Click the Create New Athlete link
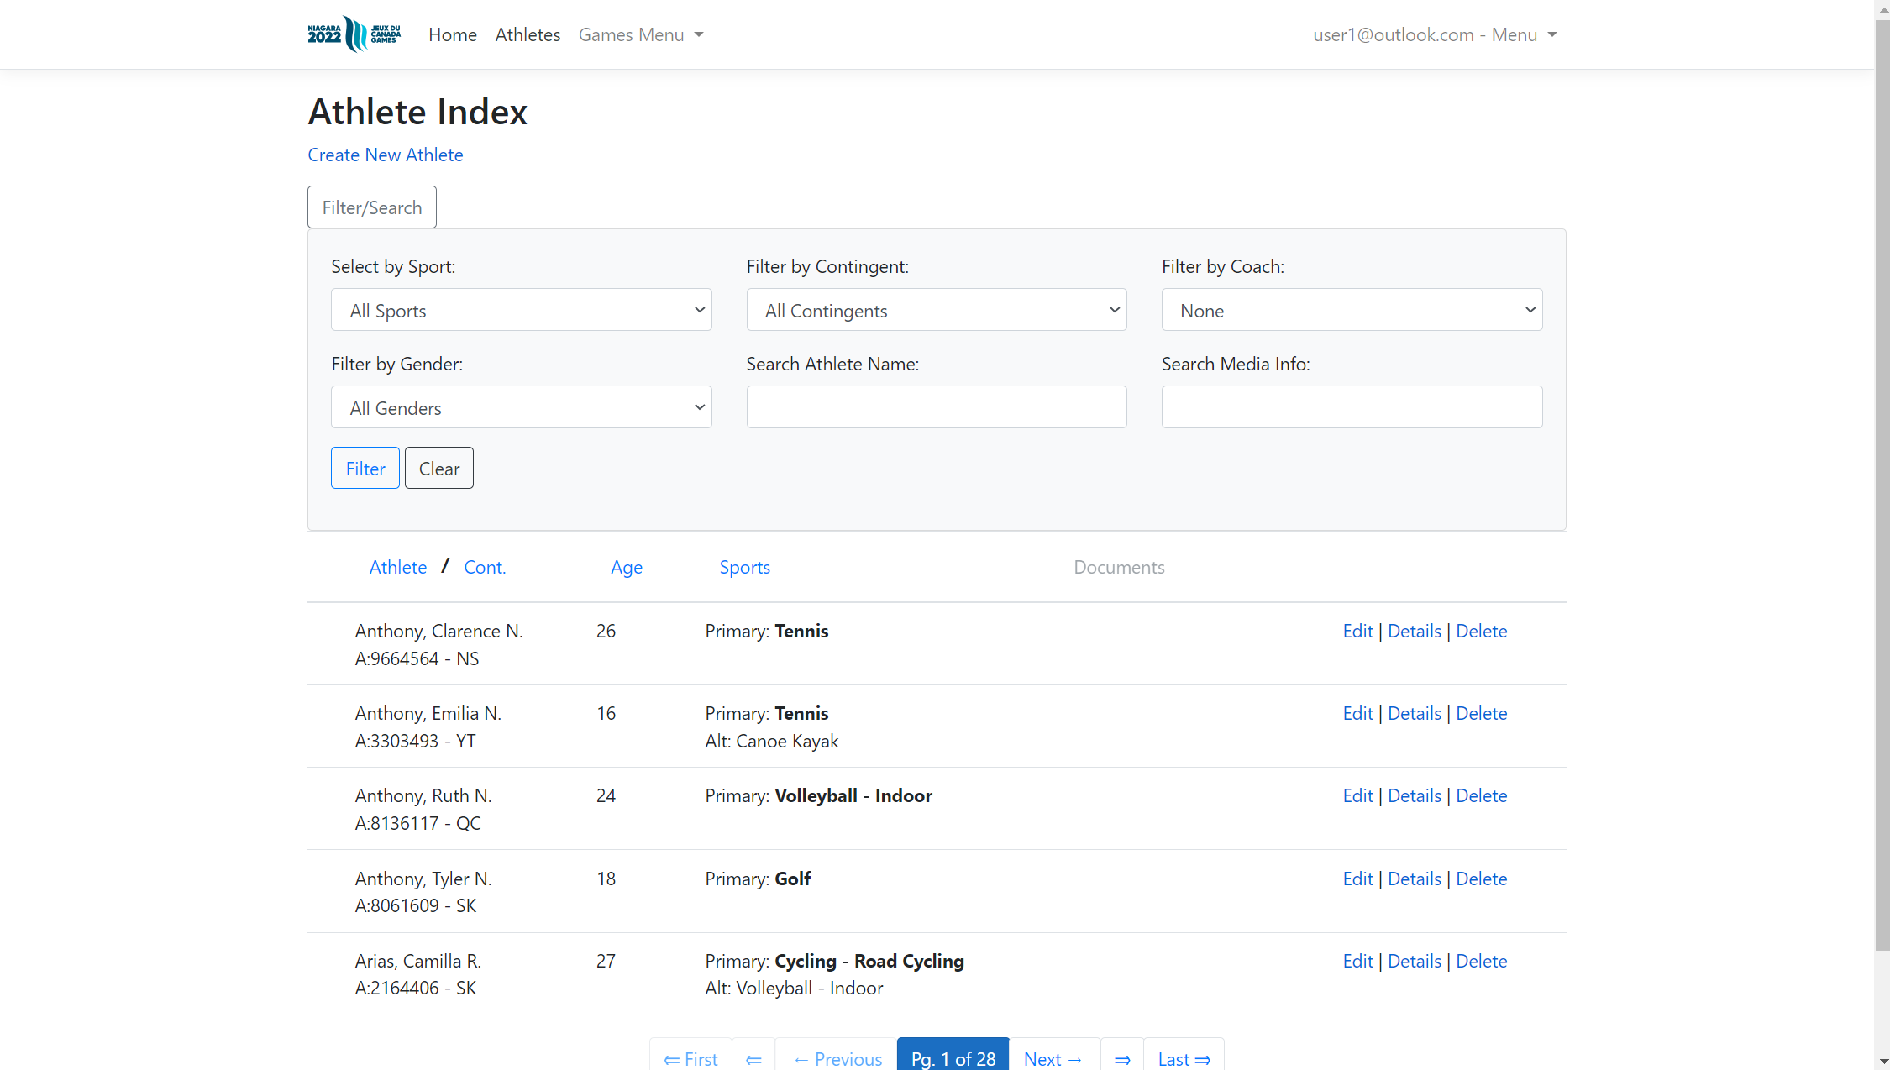 pos(386,153)
